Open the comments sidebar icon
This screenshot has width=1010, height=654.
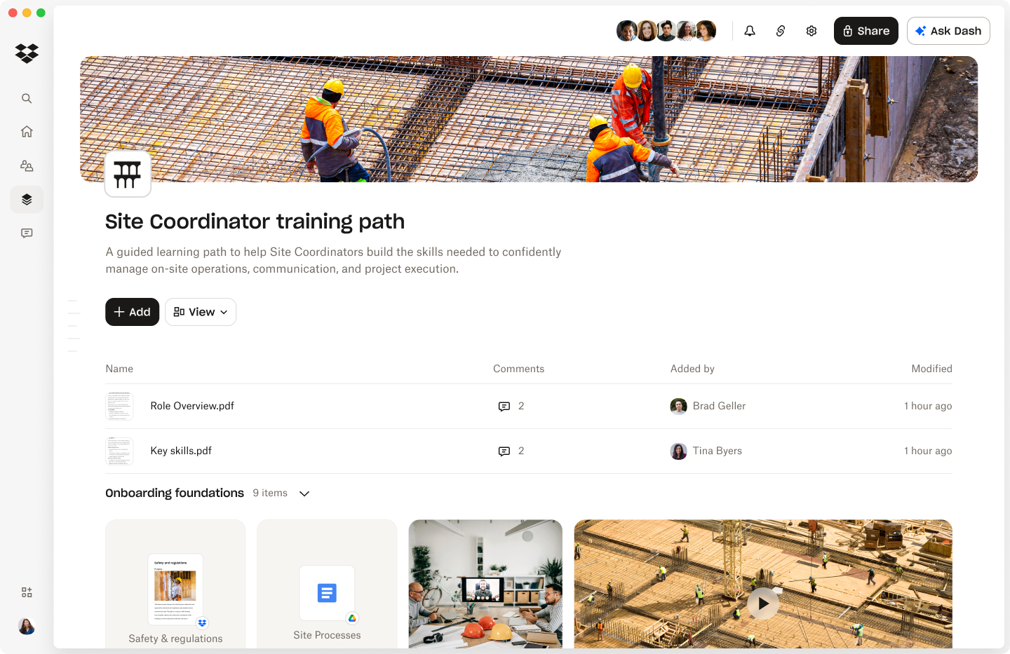tap(27, 233)
